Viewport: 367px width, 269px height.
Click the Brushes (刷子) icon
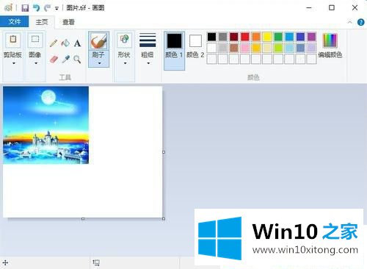pos(98,41)
